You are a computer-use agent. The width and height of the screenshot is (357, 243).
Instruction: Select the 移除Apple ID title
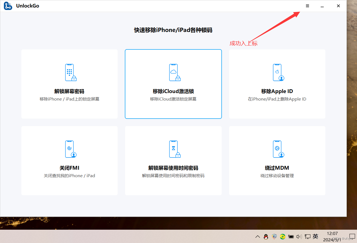point(277,91)
